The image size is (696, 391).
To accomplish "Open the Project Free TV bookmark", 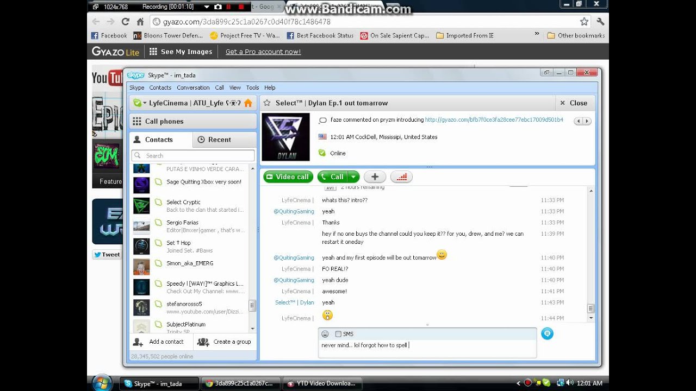I will pos(245,35).
